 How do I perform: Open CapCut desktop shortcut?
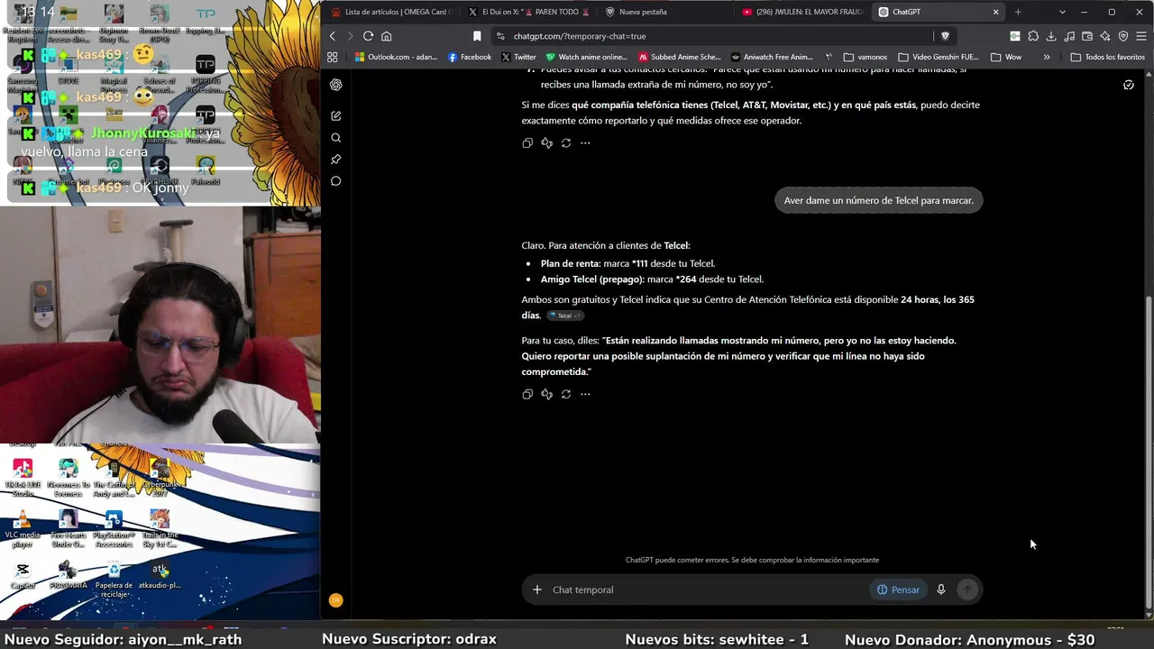[23, 575]
